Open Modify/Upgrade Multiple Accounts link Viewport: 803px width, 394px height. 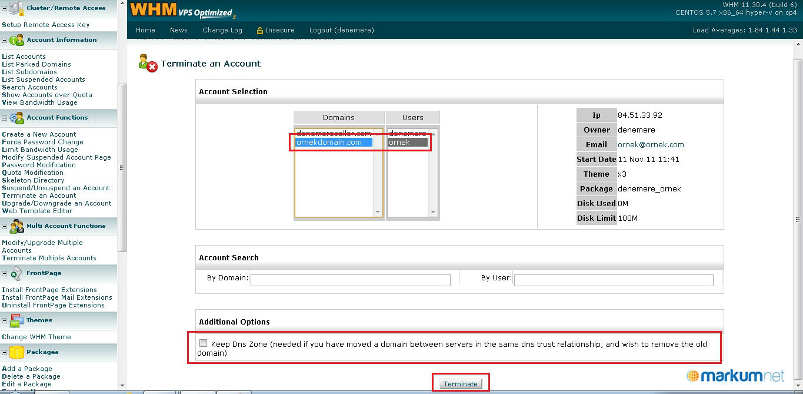point(42,246)
